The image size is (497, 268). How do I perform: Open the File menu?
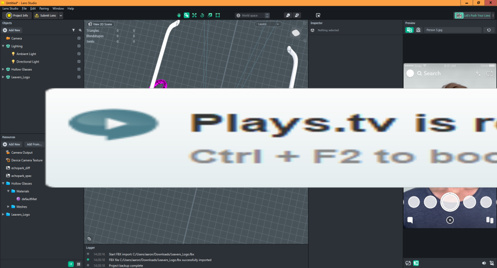click(x=24, y=9)
